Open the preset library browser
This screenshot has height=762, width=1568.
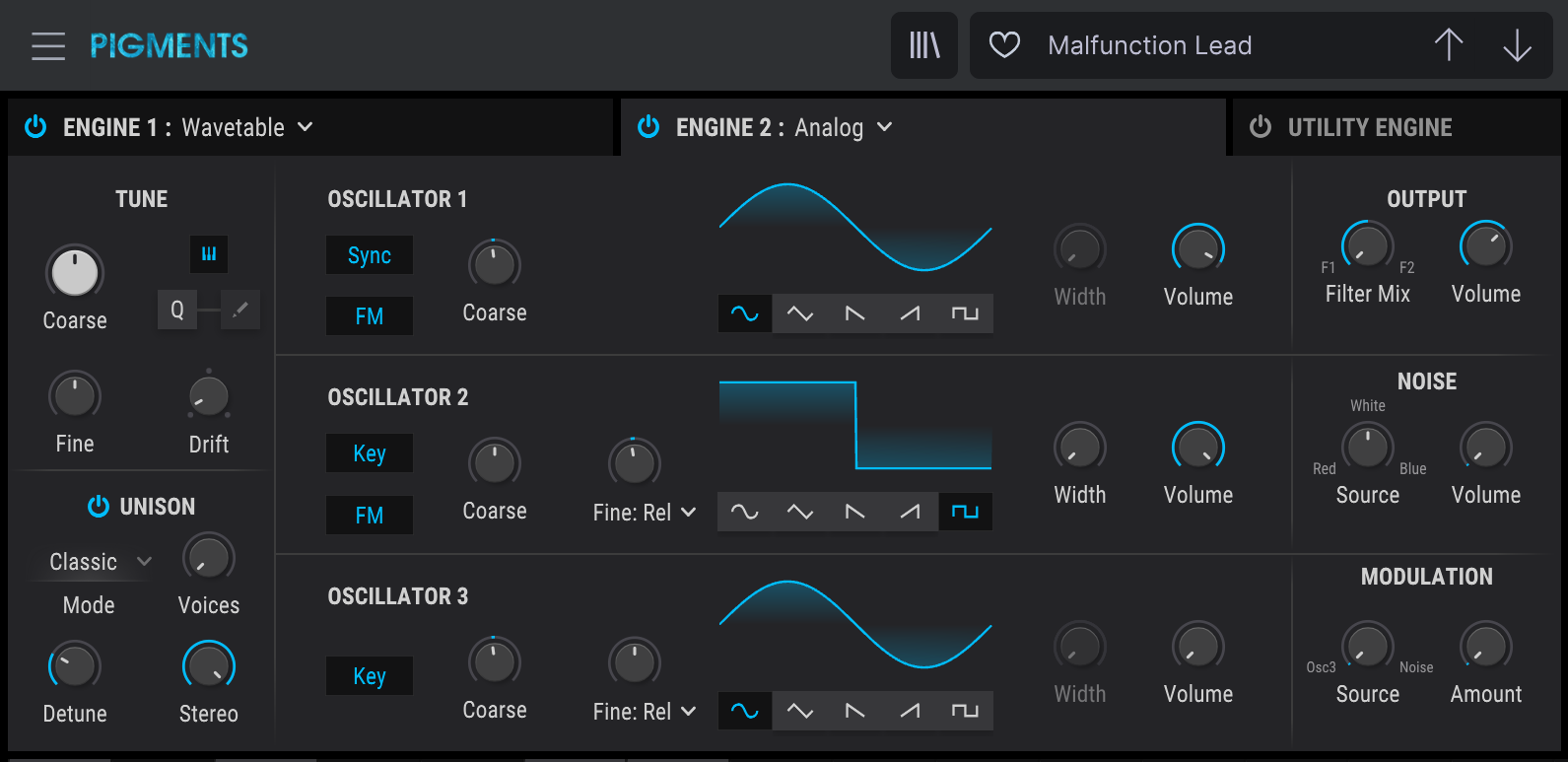coord(924,45)
